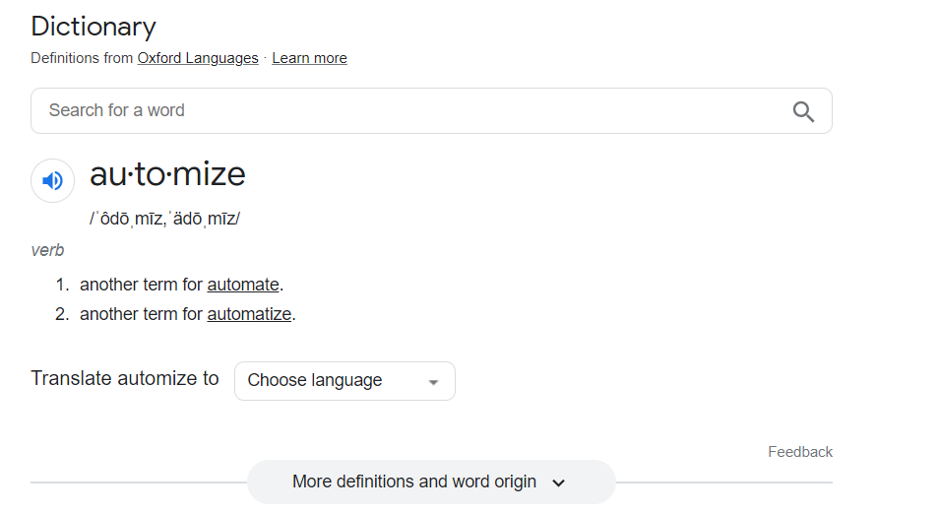This screenshot has height=514, width=939.
Task: Send feedback via the Feedback link
Action: (x=799, y=452)
